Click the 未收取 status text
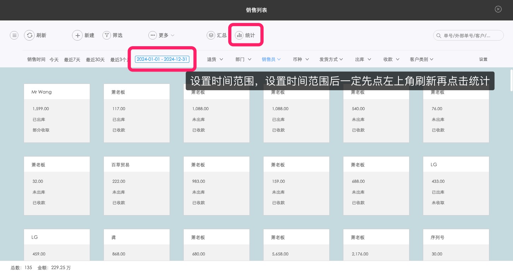513x274 pixels. click(438, 203)
